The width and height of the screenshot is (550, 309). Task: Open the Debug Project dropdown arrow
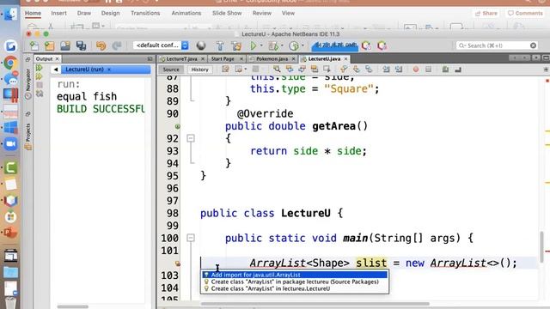point(282,45)
